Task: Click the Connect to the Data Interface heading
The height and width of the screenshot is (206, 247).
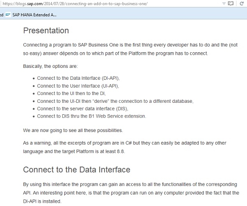Action: pos(77,170)
